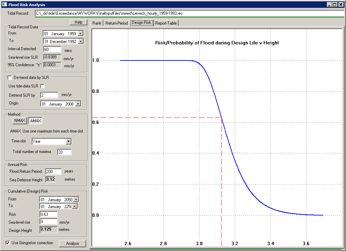This screenshot has height=251, width=346.
Task: Select the NMAX method toggle
Action: pos(20,121)
